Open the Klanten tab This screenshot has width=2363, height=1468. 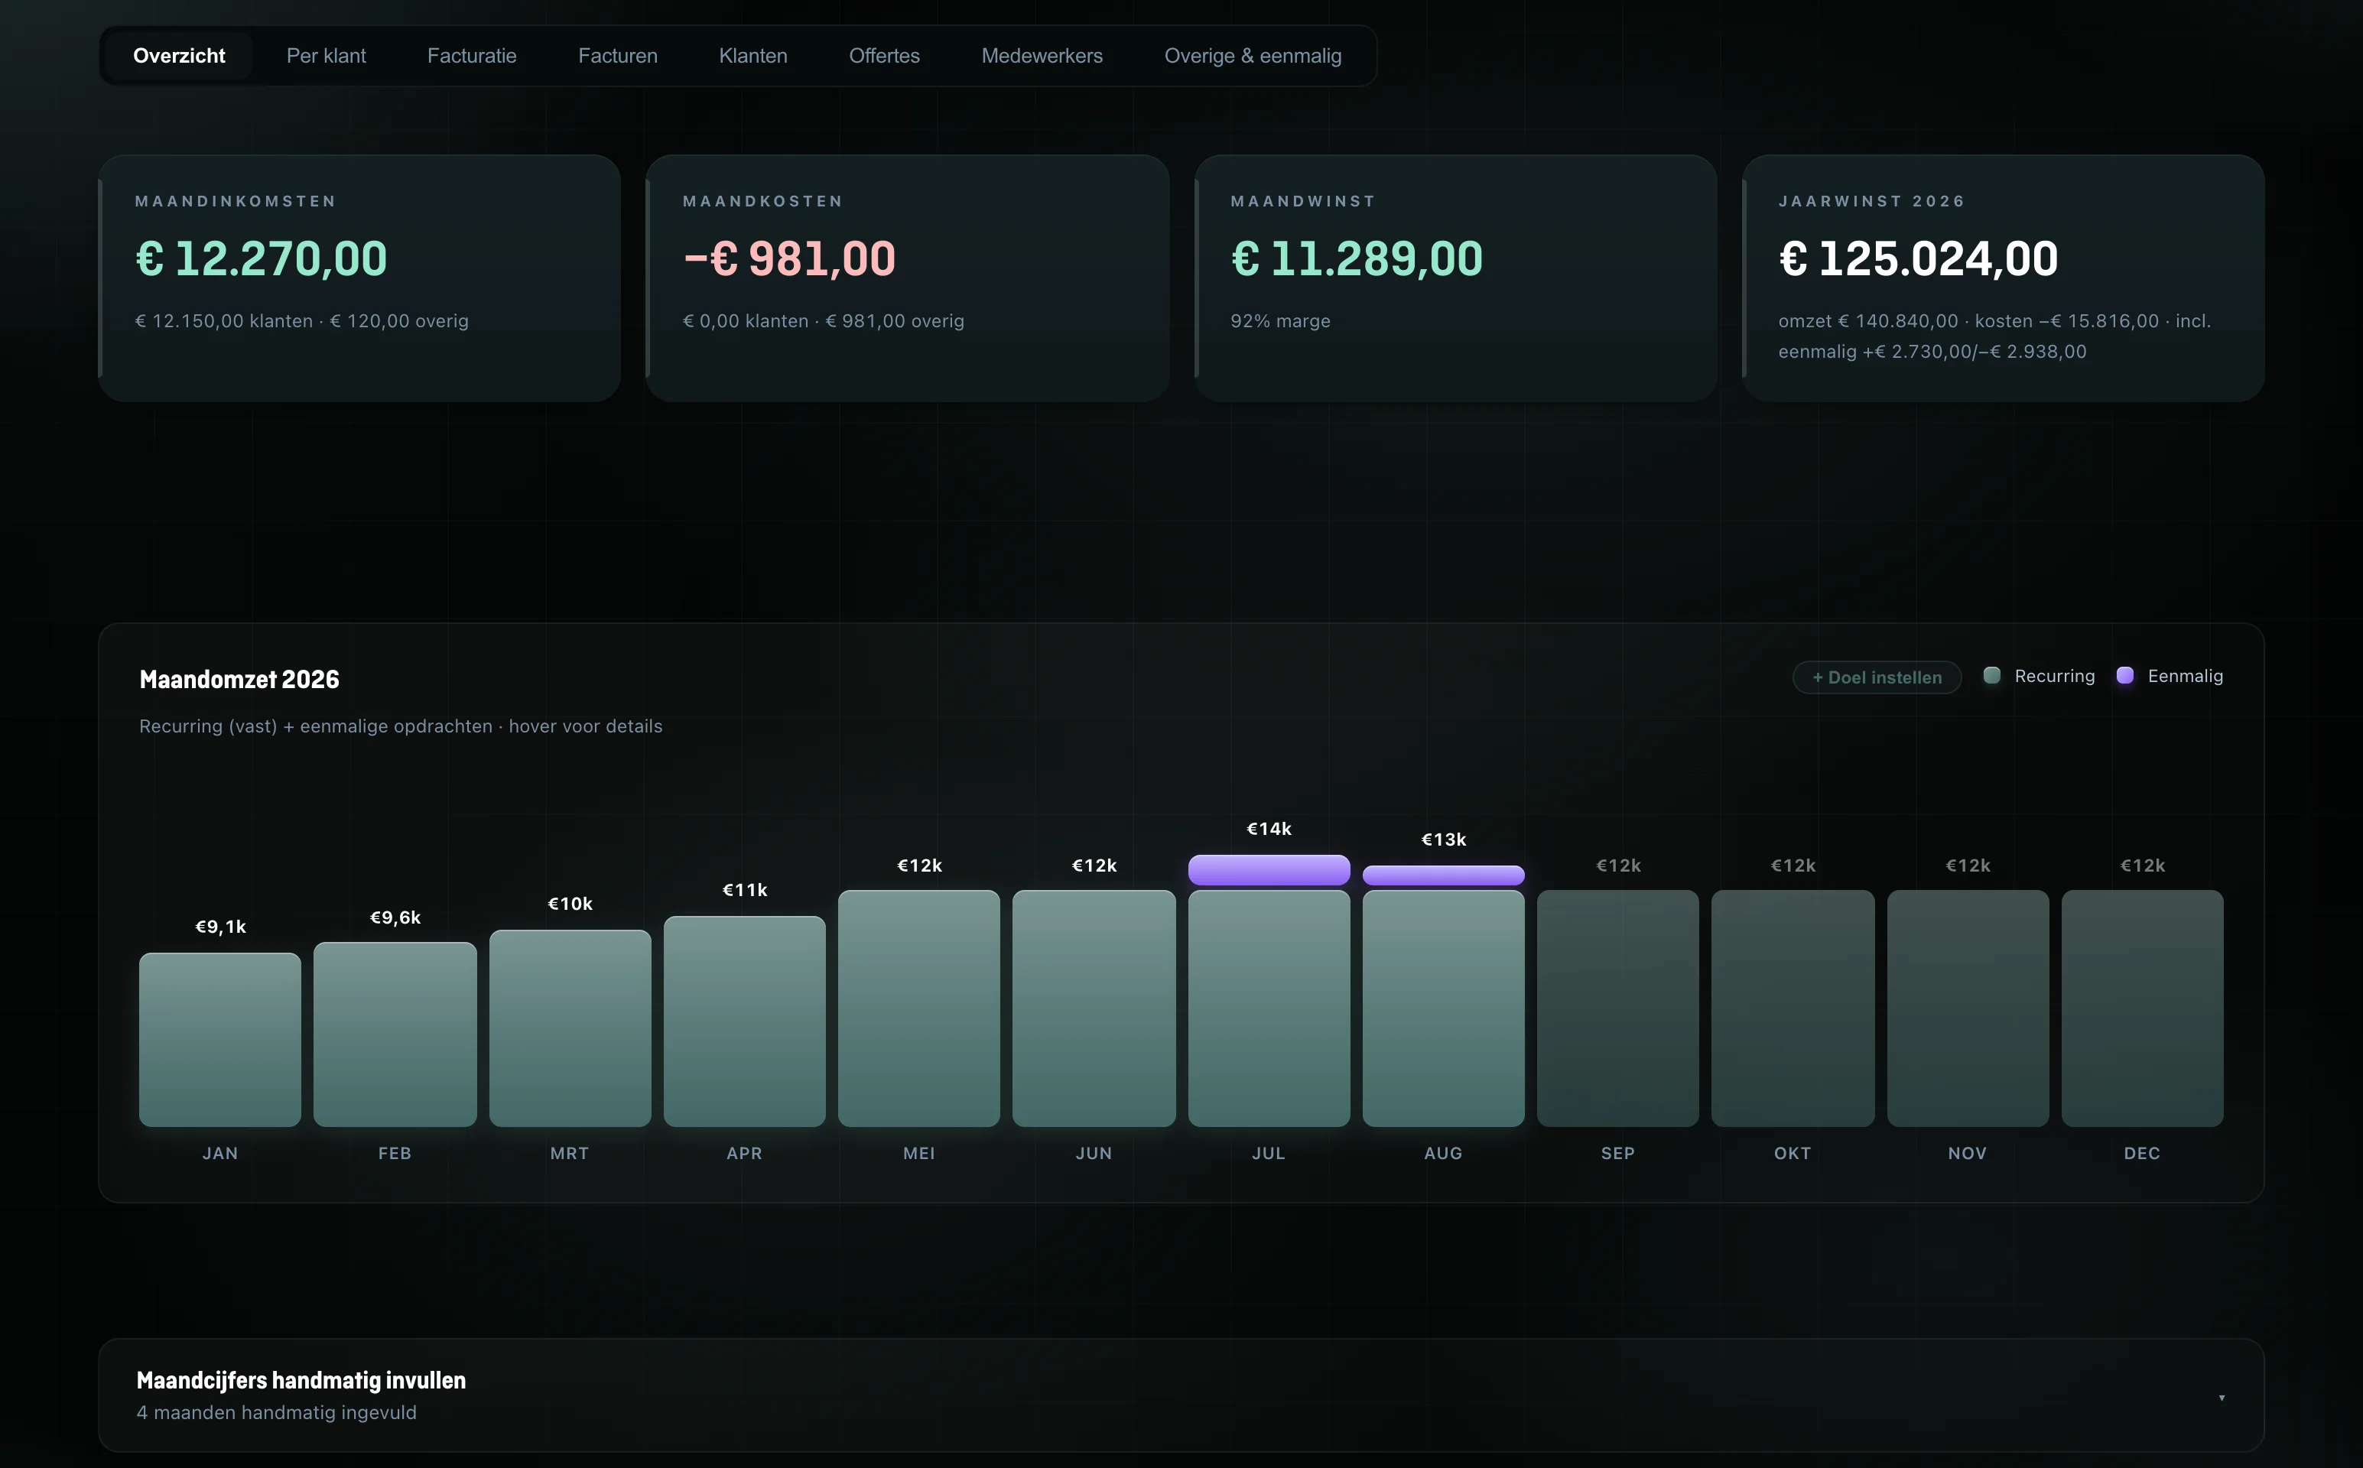coord(753,55)
